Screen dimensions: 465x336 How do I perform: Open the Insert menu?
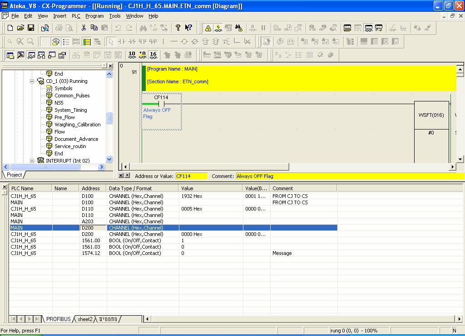click(59, 16)
